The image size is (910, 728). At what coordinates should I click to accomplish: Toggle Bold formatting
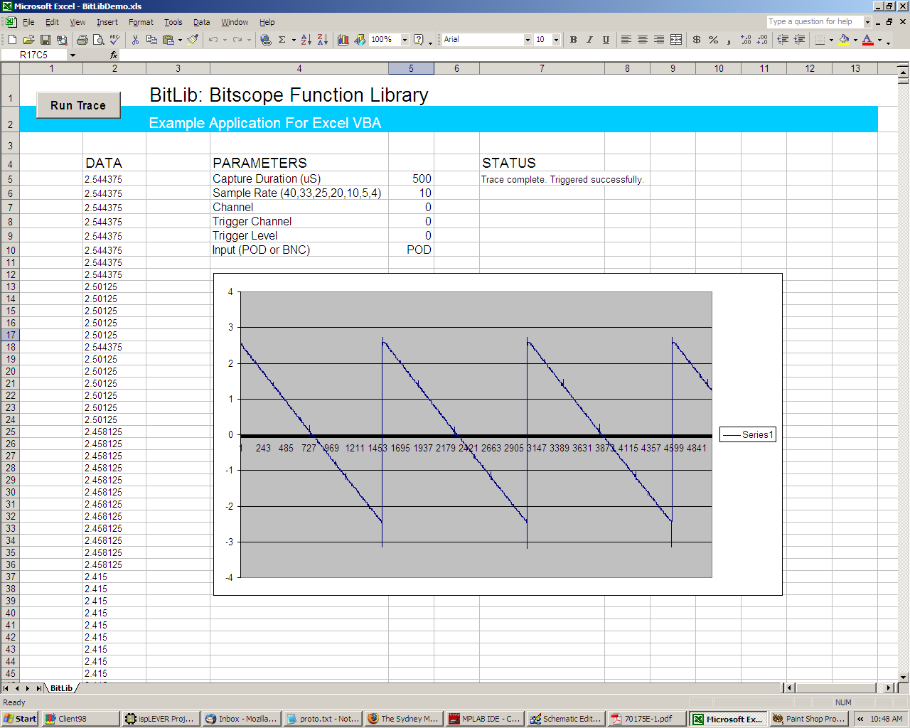[x=573, y=40]
